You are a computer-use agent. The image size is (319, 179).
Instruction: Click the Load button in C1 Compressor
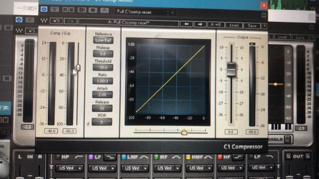(x=234, y=25)
